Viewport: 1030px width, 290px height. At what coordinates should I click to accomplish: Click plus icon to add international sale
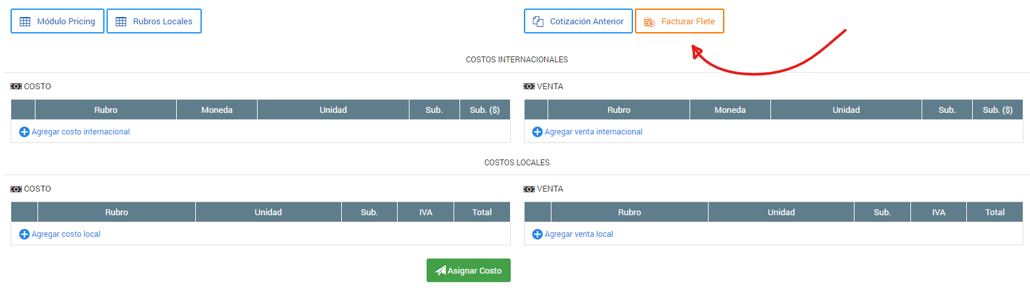pos(537,132)
